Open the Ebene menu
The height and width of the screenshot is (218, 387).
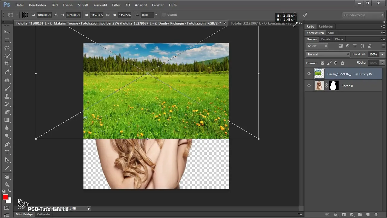tap(68, 5)
